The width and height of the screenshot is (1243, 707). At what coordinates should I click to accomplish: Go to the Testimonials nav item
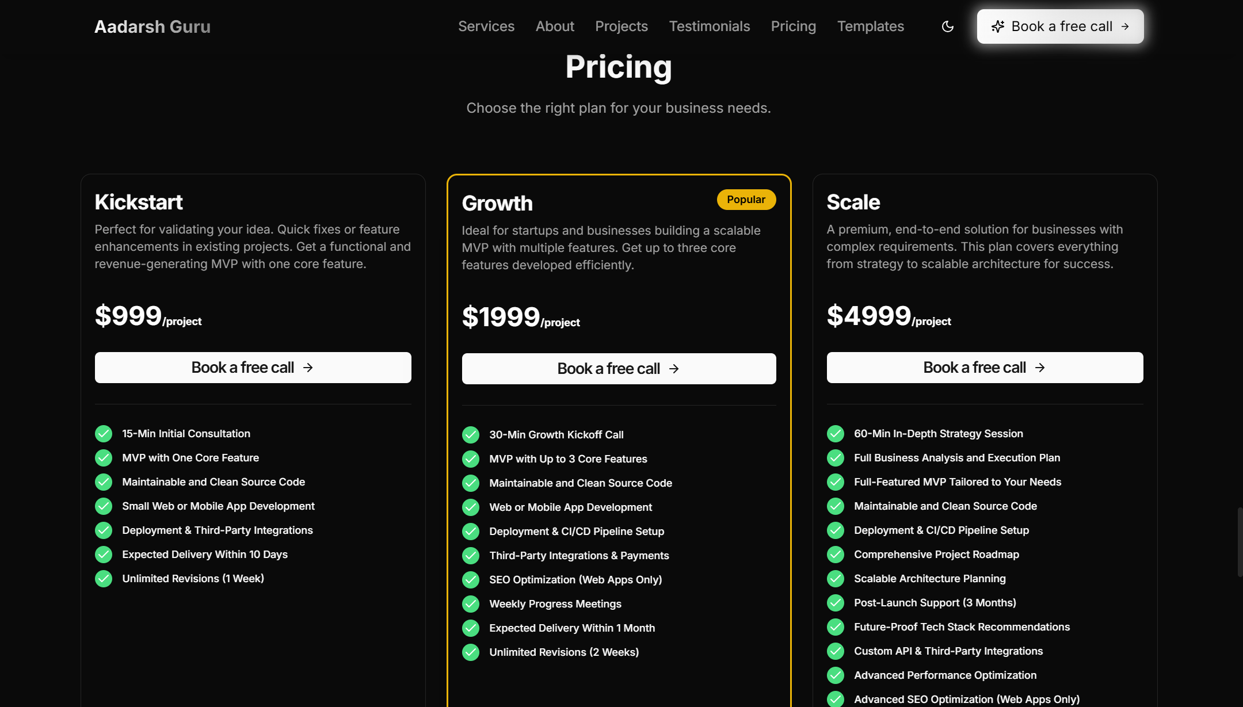709,26
